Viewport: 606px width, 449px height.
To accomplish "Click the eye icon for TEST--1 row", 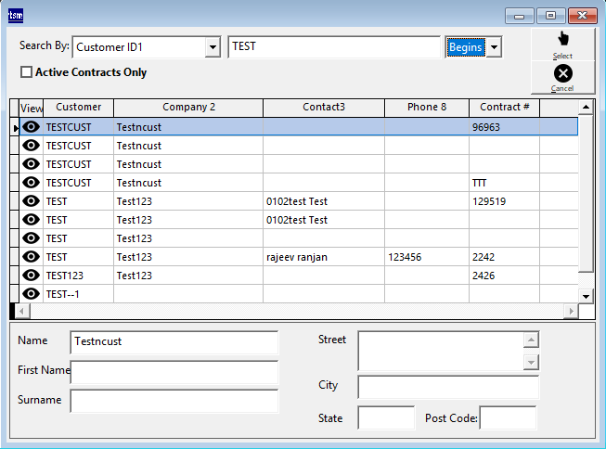I will coord(32,294).
